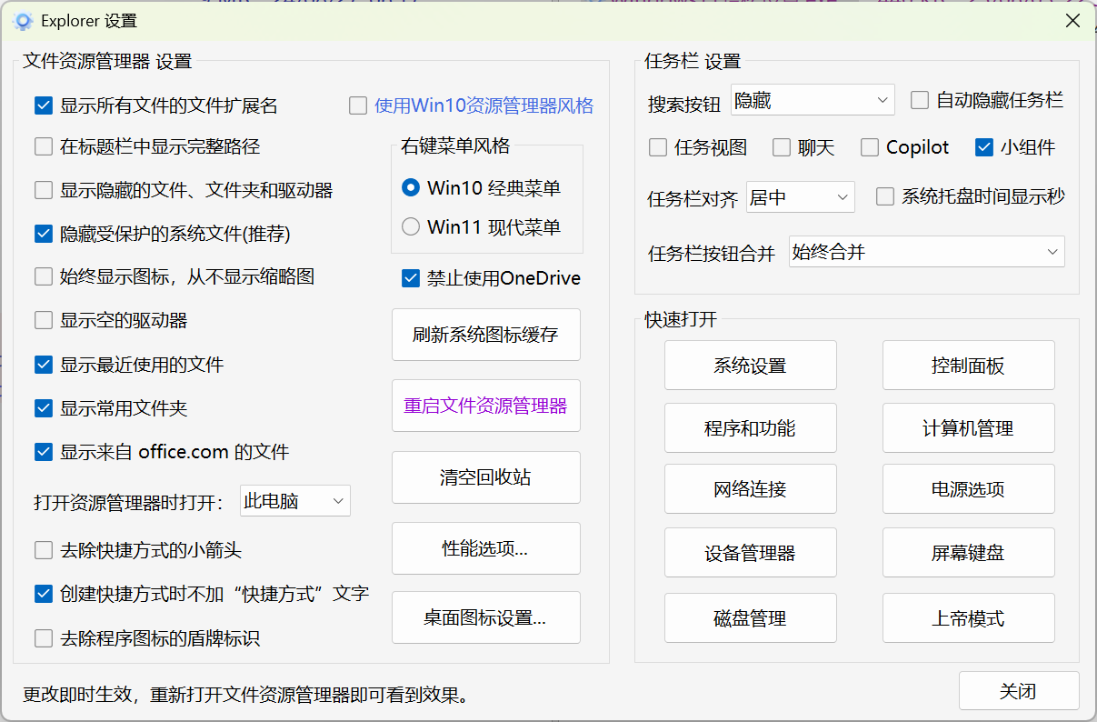Click the Explorer 设置 app icon in title bar
Viewport: 1097px width, 722px height.
coord(24,21)
